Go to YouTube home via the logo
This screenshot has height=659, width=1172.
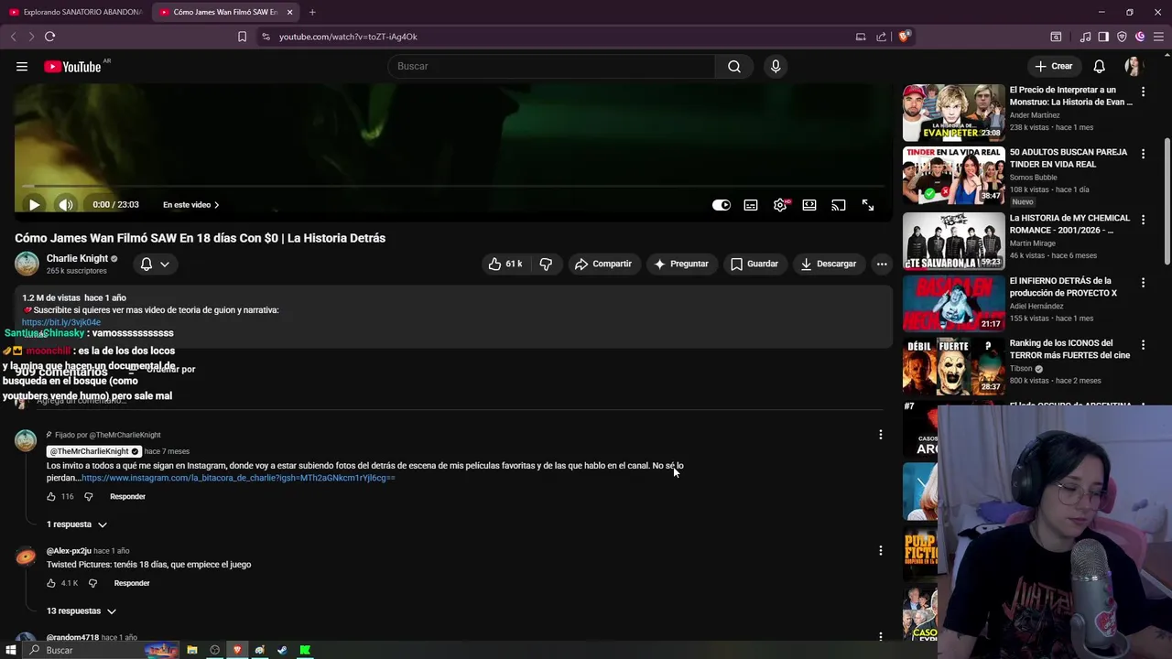72,66
